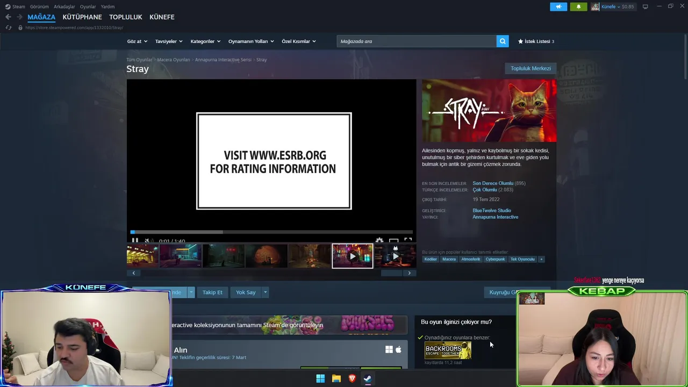Image resolution: width=688 pixels, height=387 pixels.
Task: Open İstek Listesi wishlist
Action: [536, 41]
